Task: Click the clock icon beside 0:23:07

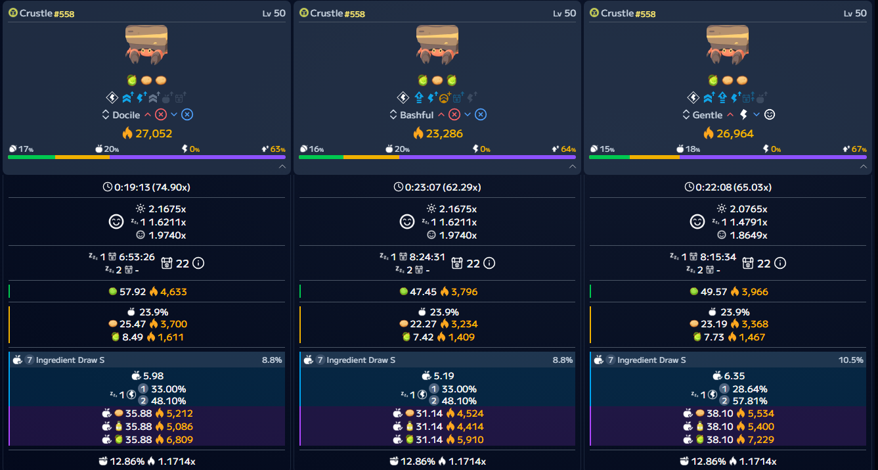Action: click(398, 187)
